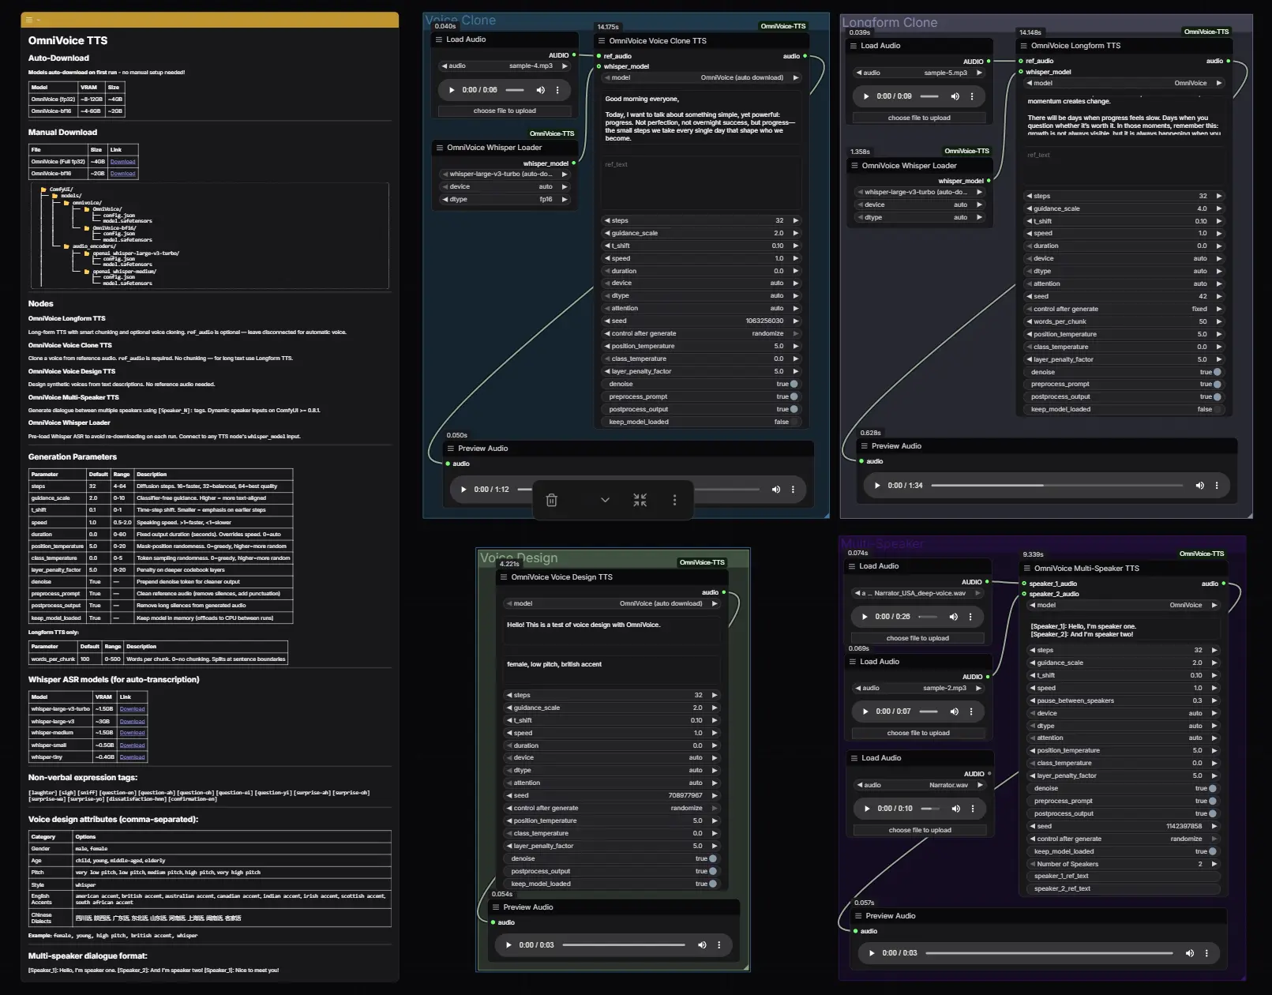The height and width of the screenshot is (995, 1272).
Task: Mute the Voice Clone Preview Audio speaker icon
Action: pos(776,489)
